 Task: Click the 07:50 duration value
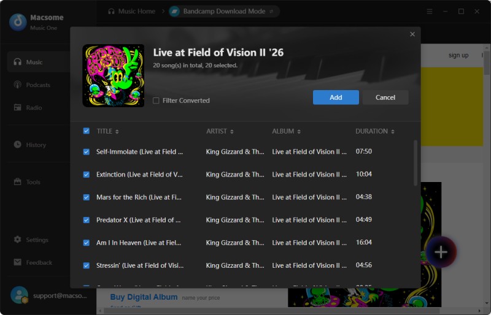(x=364, y=151)
